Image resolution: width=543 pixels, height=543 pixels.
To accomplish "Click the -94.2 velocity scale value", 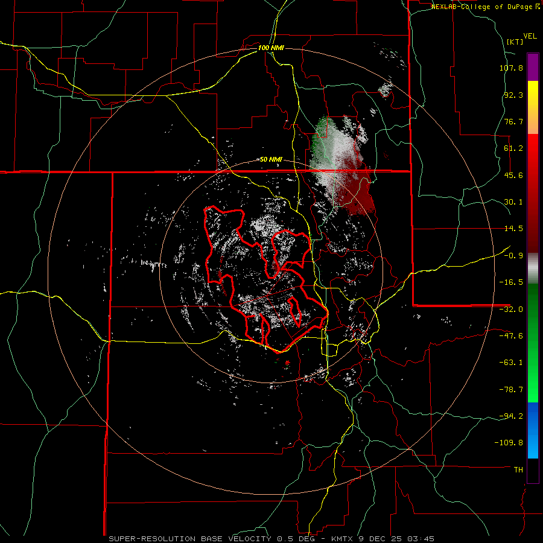I will tap(511, 416).
